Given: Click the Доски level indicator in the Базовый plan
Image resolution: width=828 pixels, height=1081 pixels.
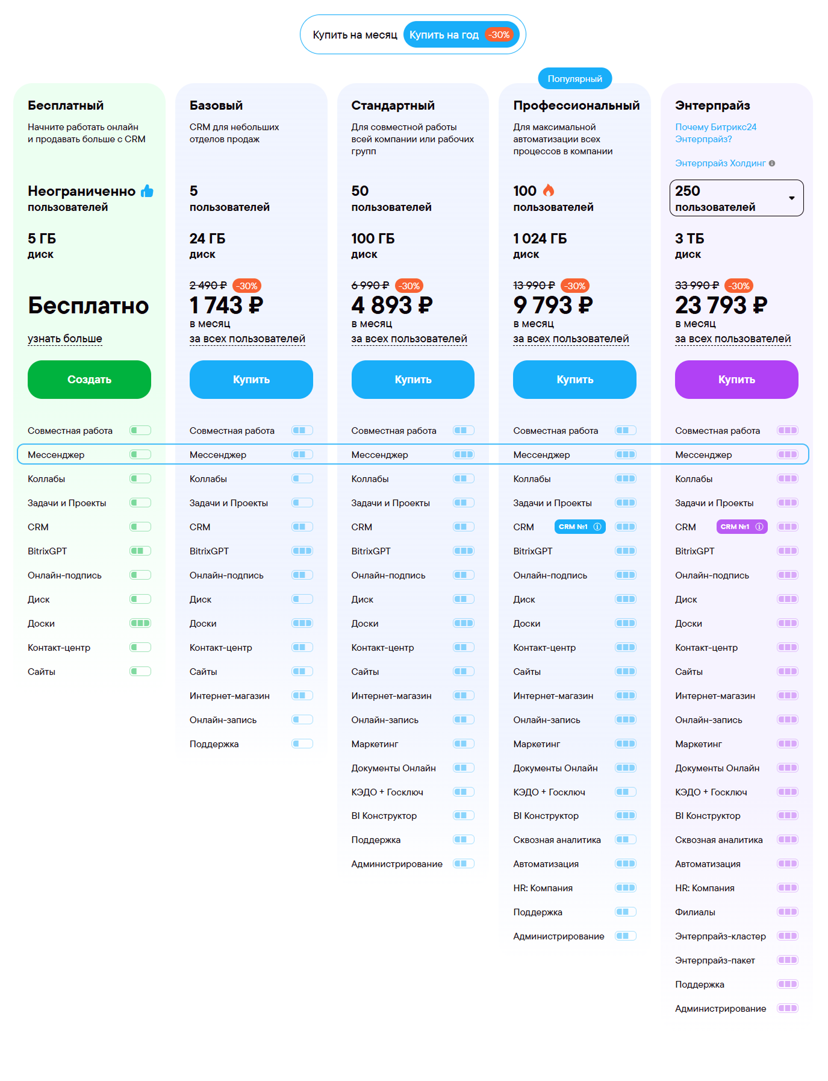Looking at the screenshot, I should click(x=302, y=623).
